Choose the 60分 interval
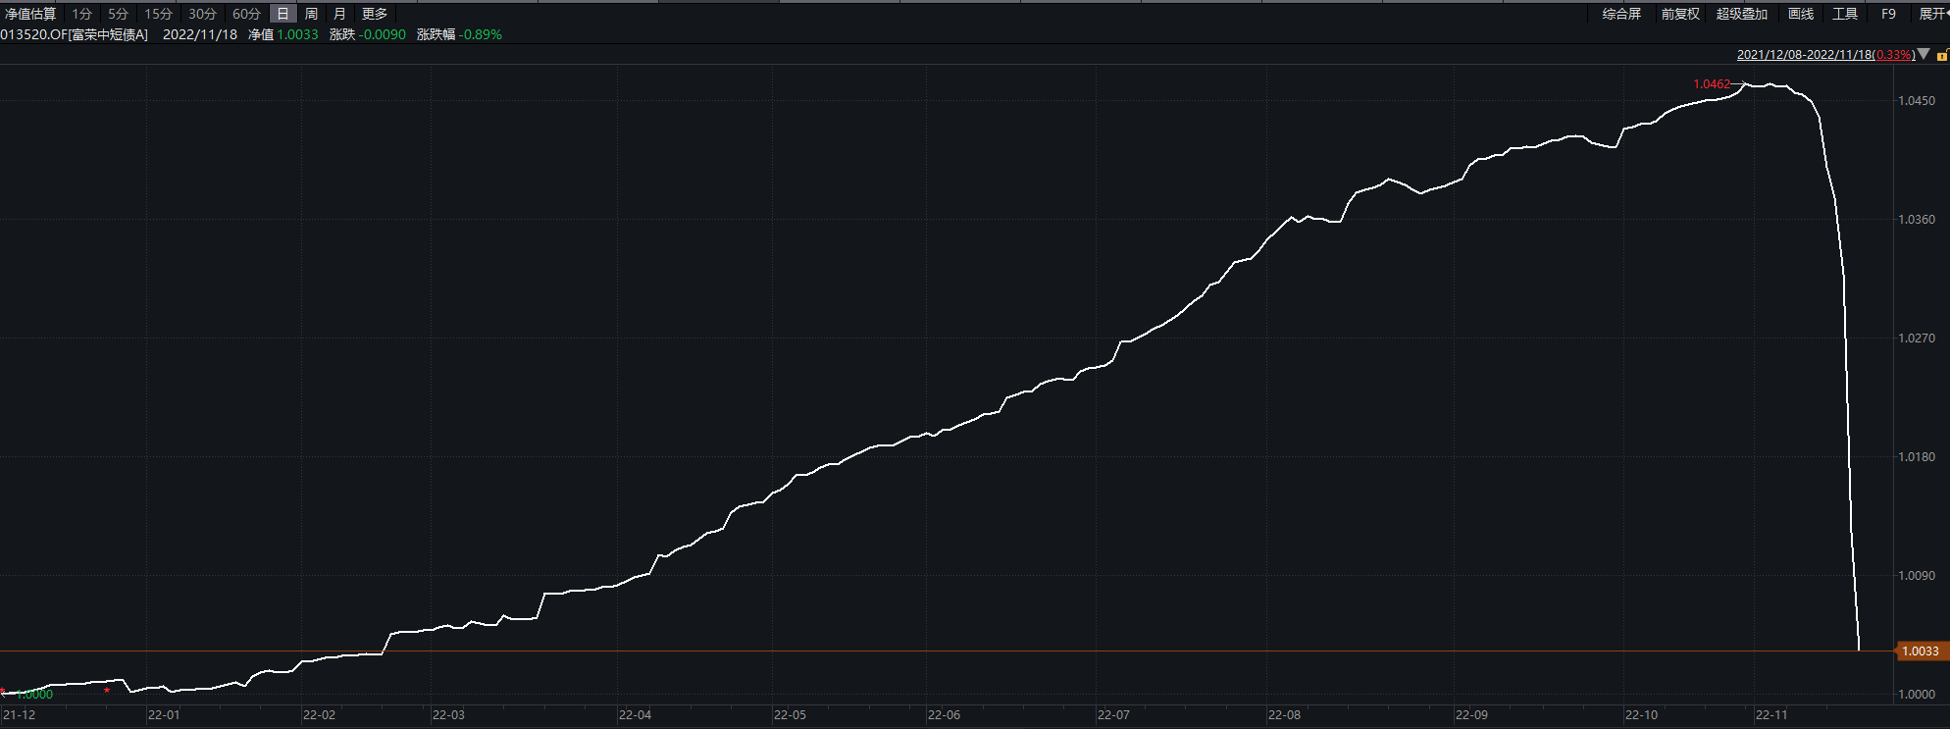The width and height of the screenshot is (1950, 729). [246, 14]
